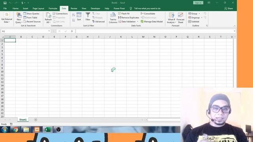Click the Sign in button
Viewport: 253px width, 142px height.
198,3
